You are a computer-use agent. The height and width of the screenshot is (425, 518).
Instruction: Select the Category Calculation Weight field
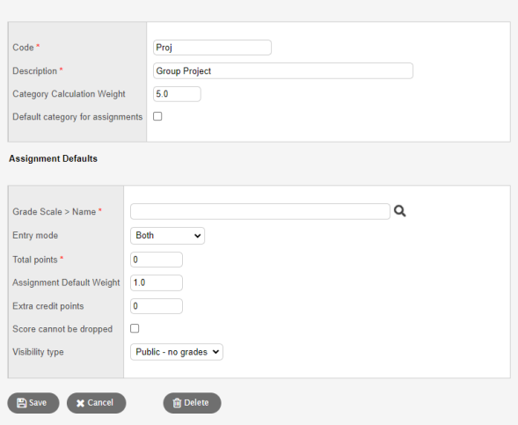[177, 94]
